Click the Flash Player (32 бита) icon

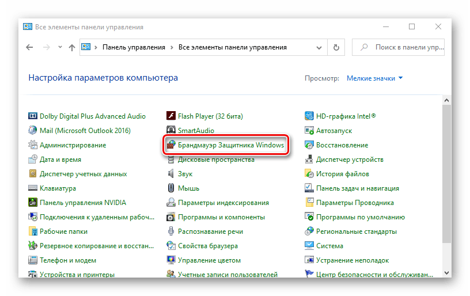point(171,116)
